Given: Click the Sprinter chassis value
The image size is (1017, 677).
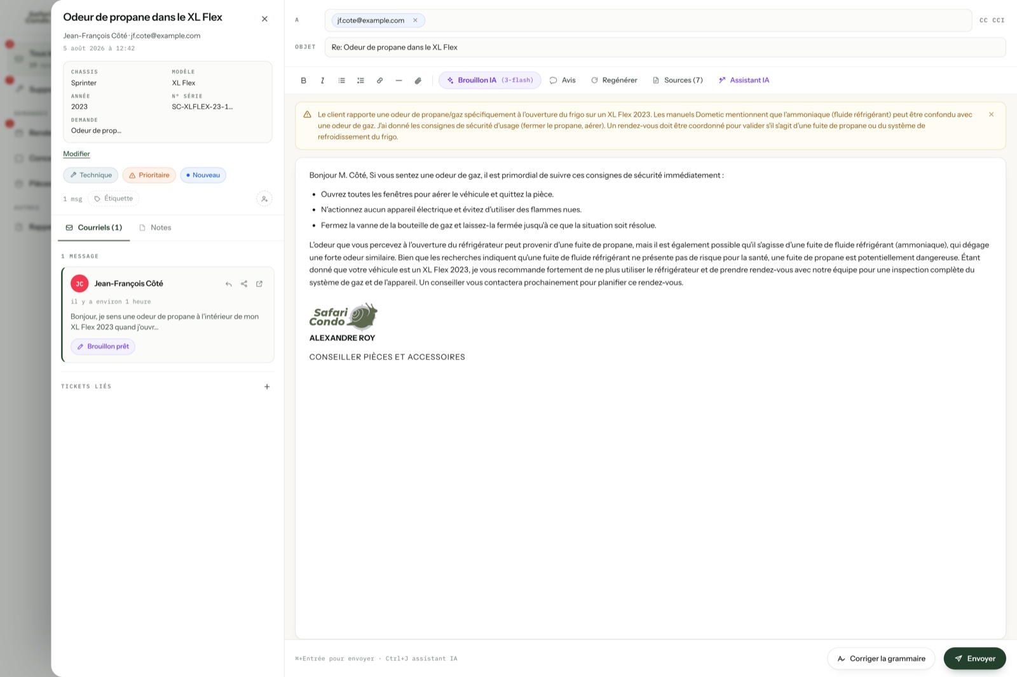Looking at the screenshot, I should click(84, 83).
